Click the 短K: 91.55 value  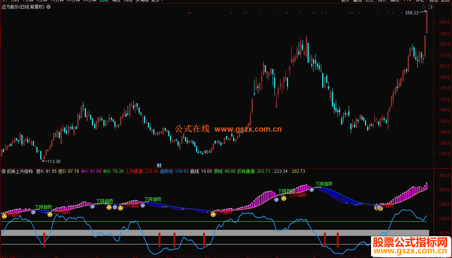[x=46, y=171]
